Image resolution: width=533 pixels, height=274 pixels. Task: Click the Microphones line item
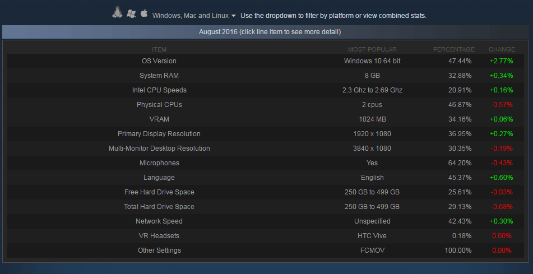tap(266, 163)
